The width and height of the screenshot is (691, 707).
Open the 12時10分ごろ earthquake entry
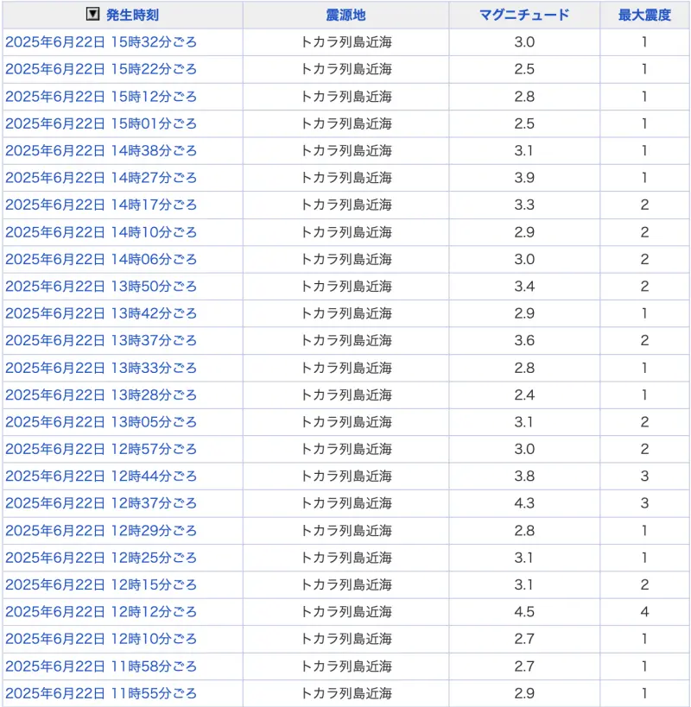tap(101, 639)
